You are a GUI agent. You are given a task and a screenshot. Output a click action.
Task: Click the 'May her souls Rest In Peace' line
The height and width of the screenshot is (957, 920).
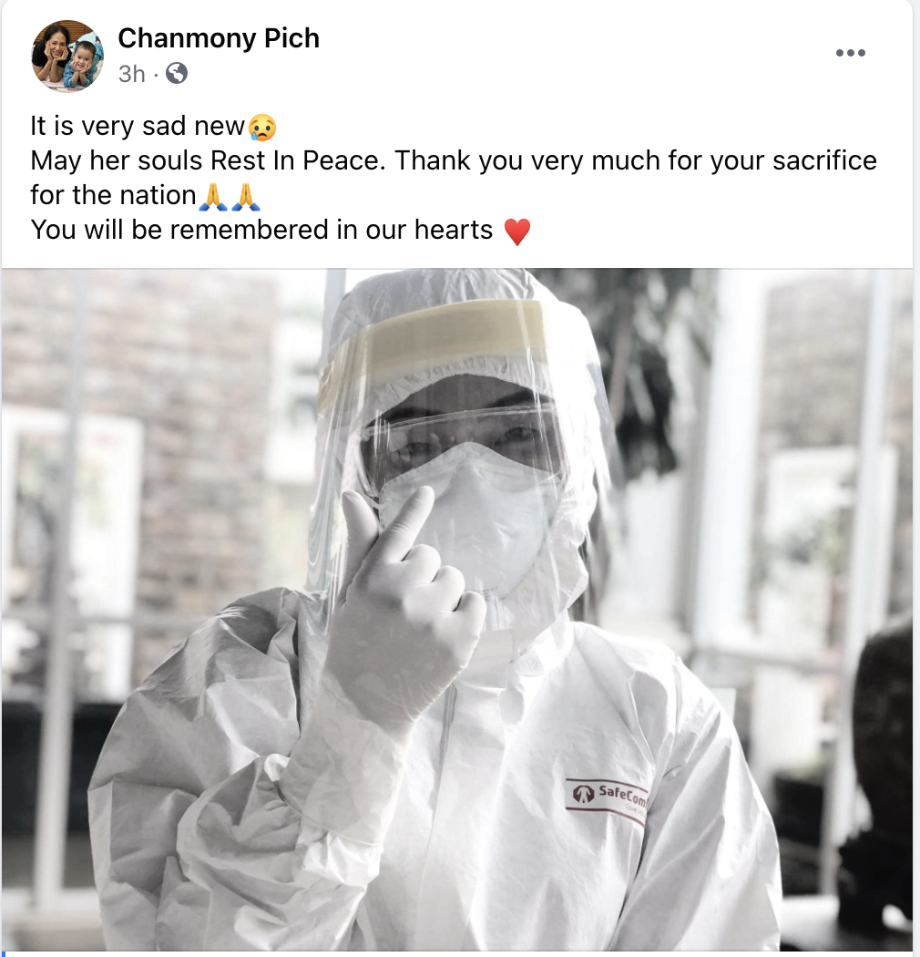point(209,161)
